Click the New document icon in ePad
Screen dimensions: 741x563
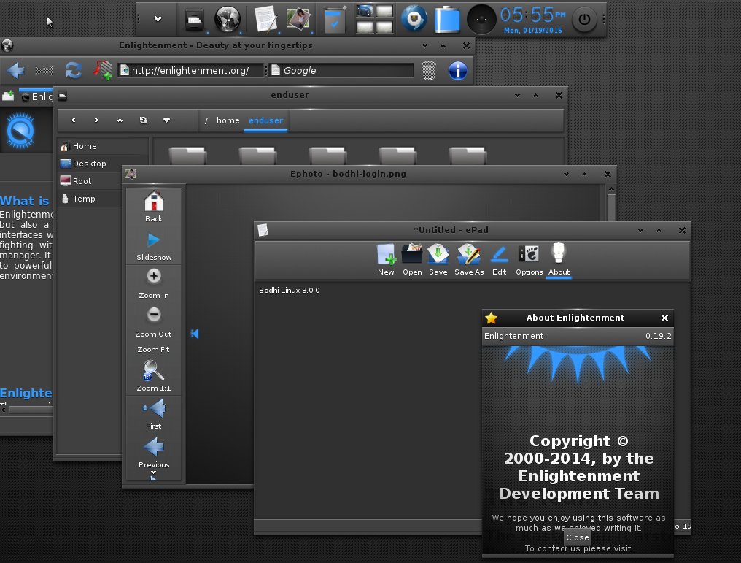click(386, 259)
